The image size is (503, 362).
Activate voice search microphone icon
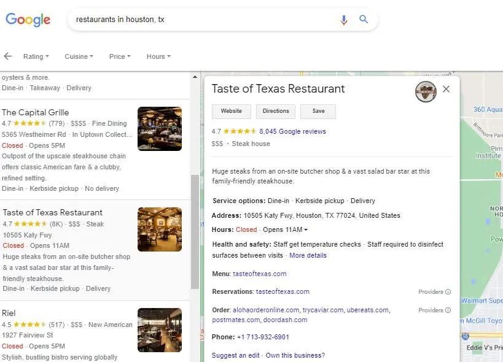343,20
